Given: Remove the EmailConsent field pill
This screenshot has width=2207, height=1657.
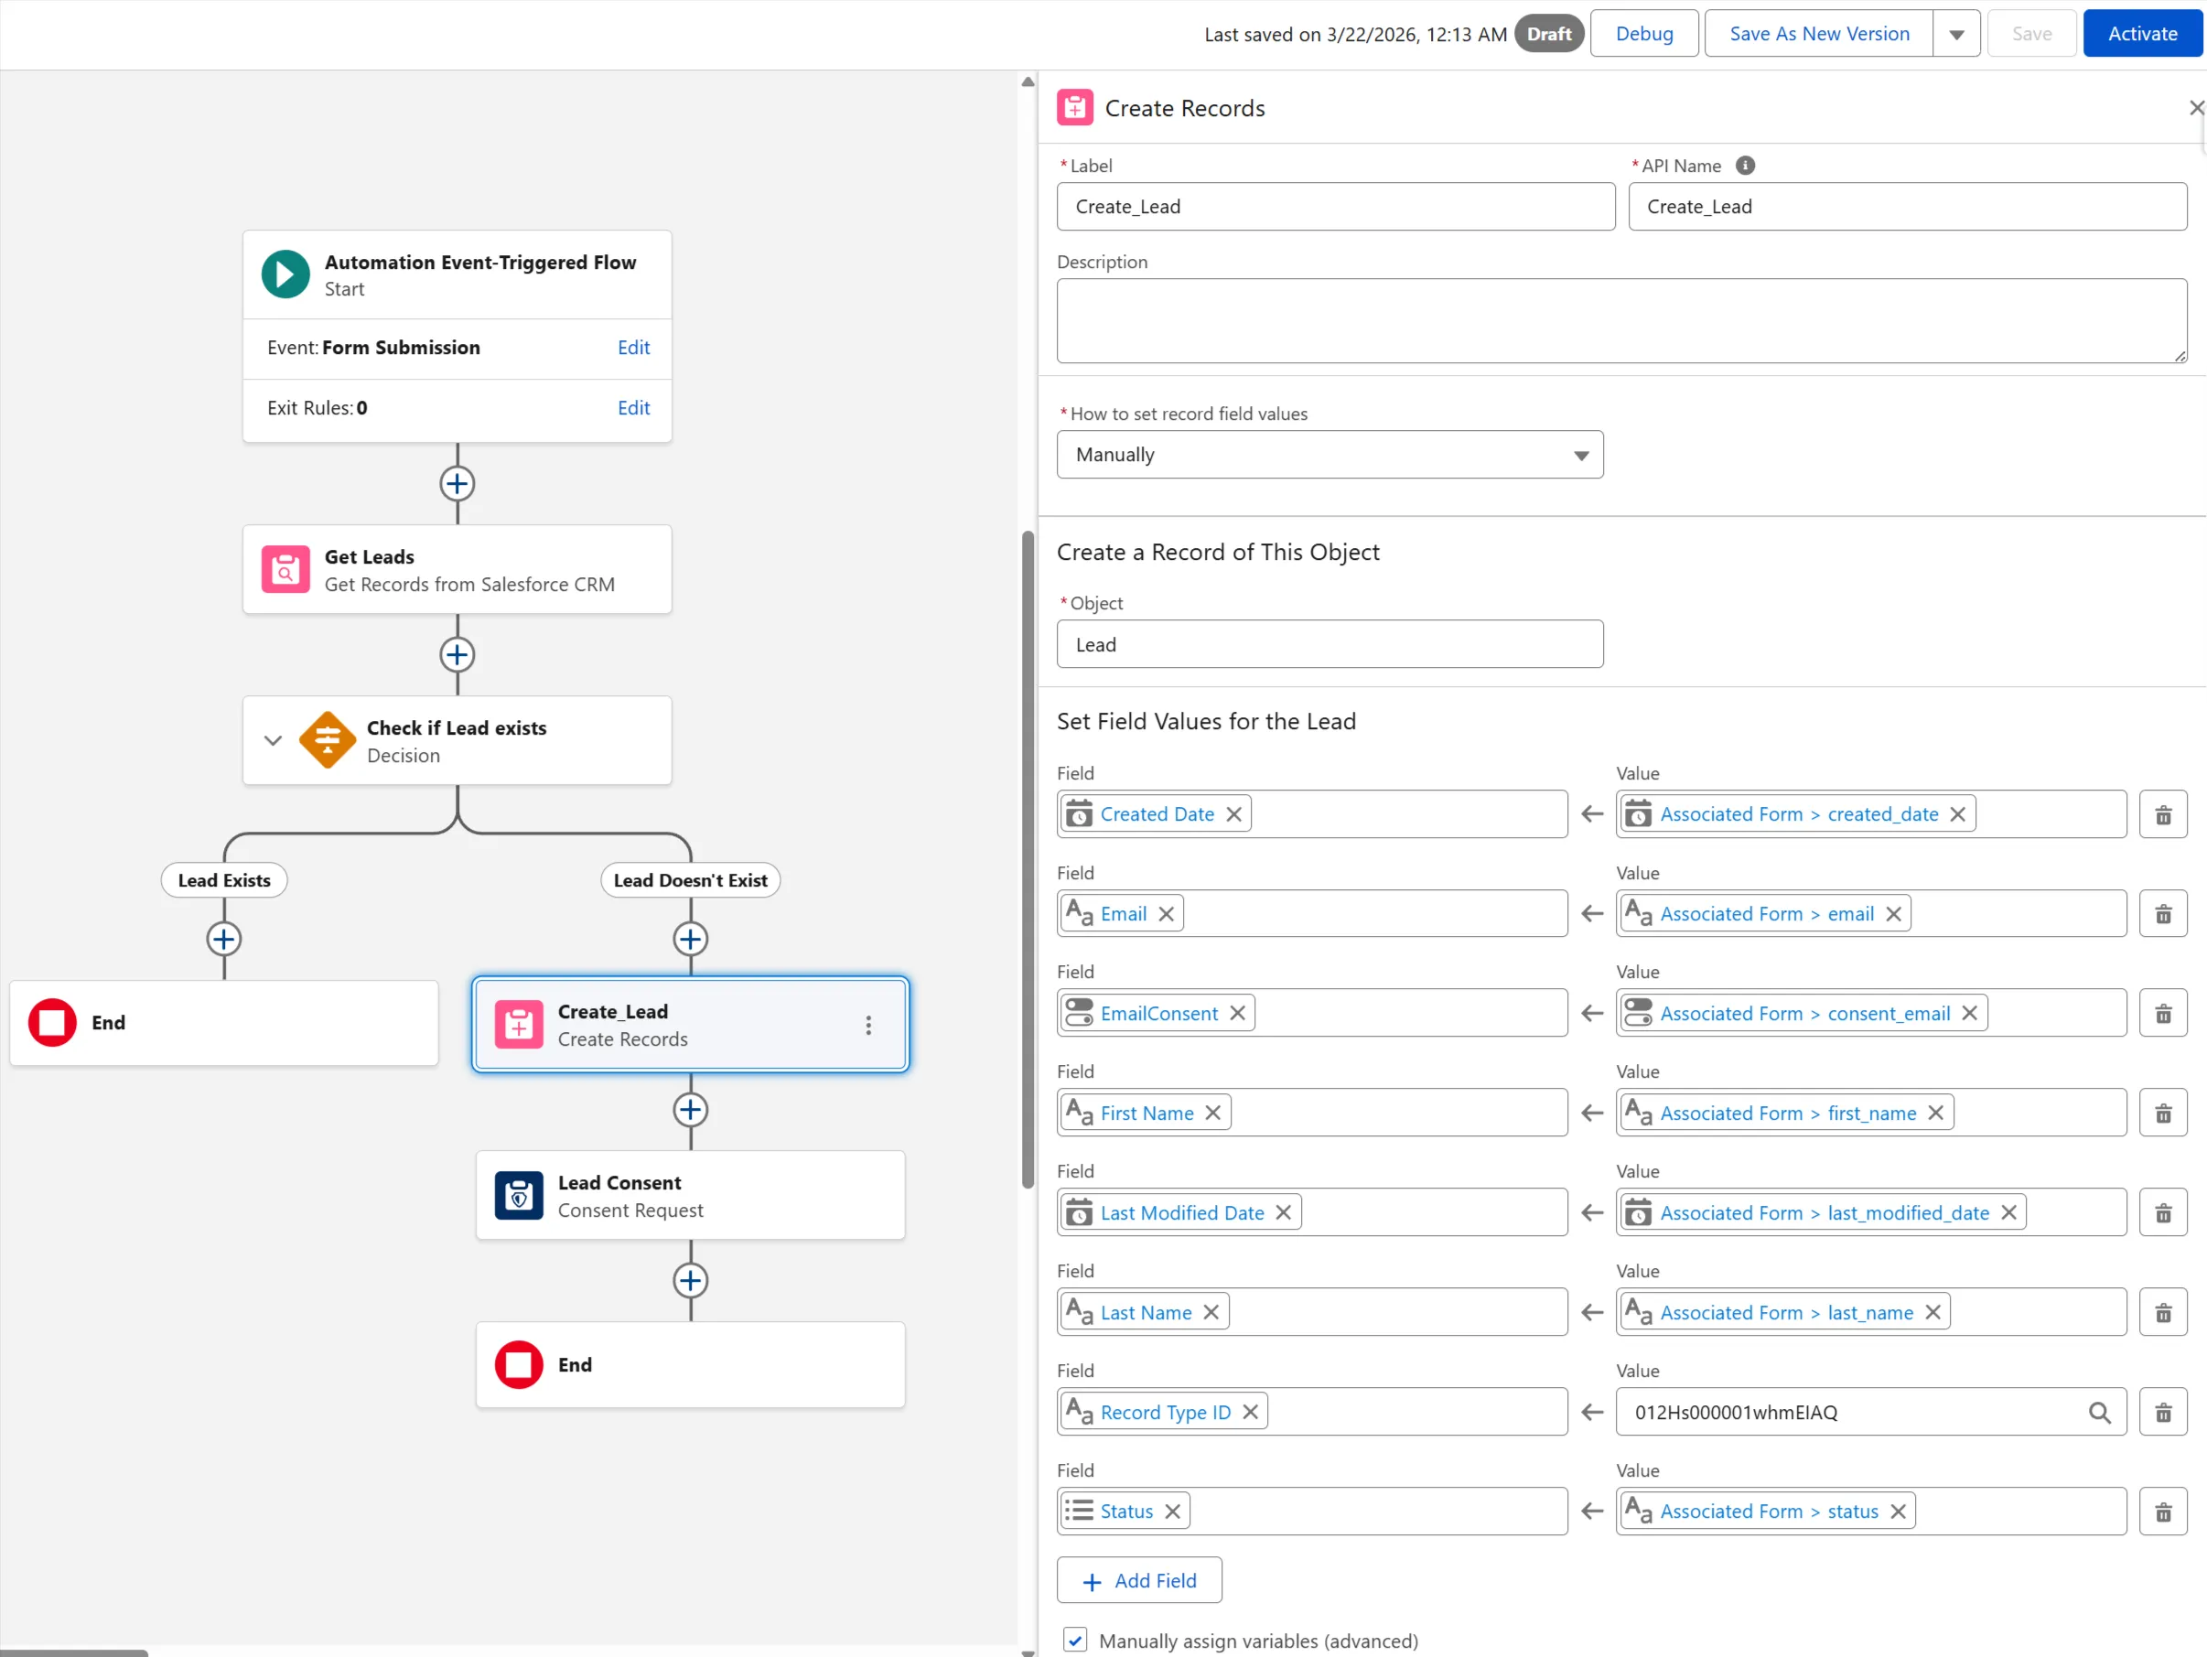Looking at the screenshot, I should pos(1237,1013).
